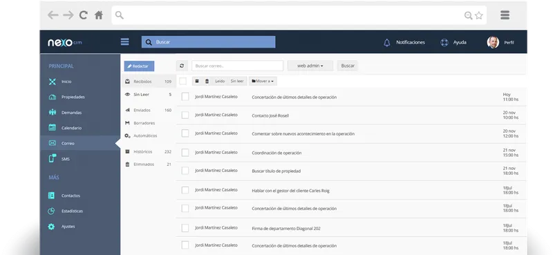Click the Perfil avatar picture
553x255 pixels.
(x=493, y=42)
